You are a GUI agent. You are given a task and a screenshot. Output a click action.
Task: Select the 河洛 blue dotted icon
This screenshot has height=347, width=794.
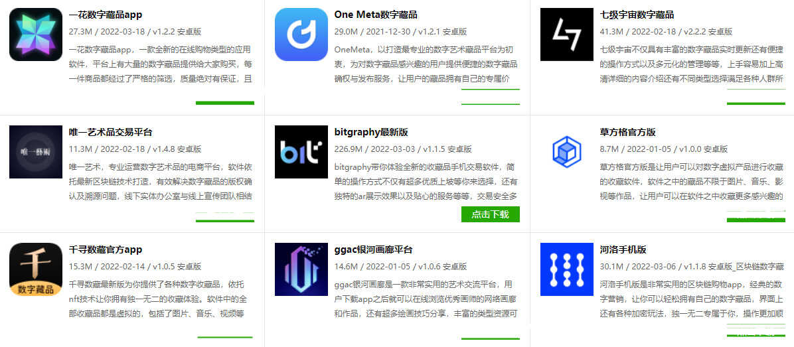(x=567, y=269)
